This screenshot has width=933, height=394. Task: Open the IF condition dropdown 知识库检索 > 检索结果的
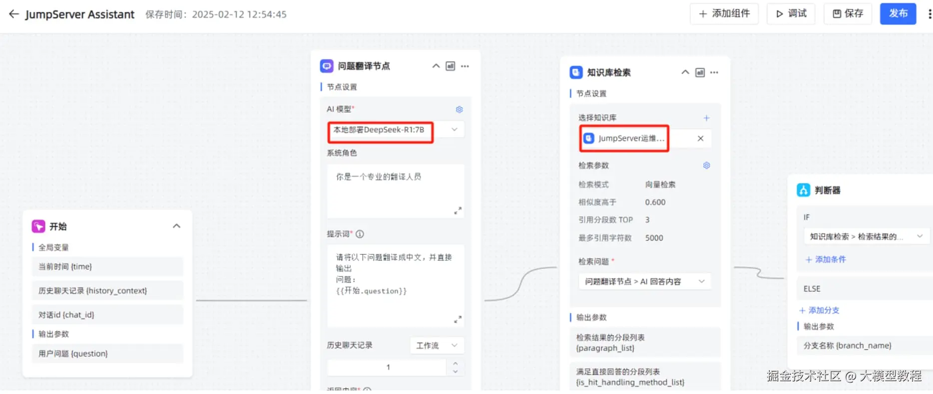point(867,236)
